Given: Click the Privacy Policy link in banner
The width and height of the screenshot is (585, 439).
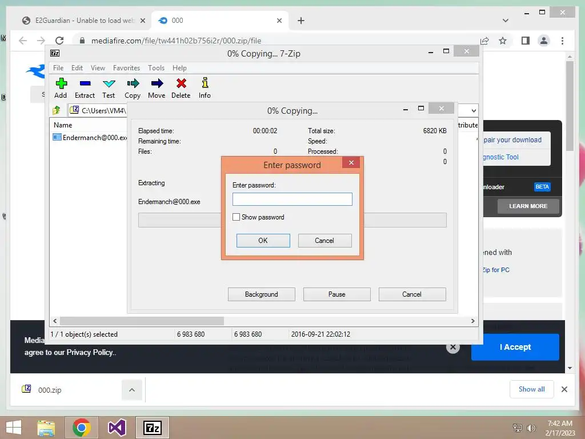Looking at the screenshot, I should pos(91,352).
